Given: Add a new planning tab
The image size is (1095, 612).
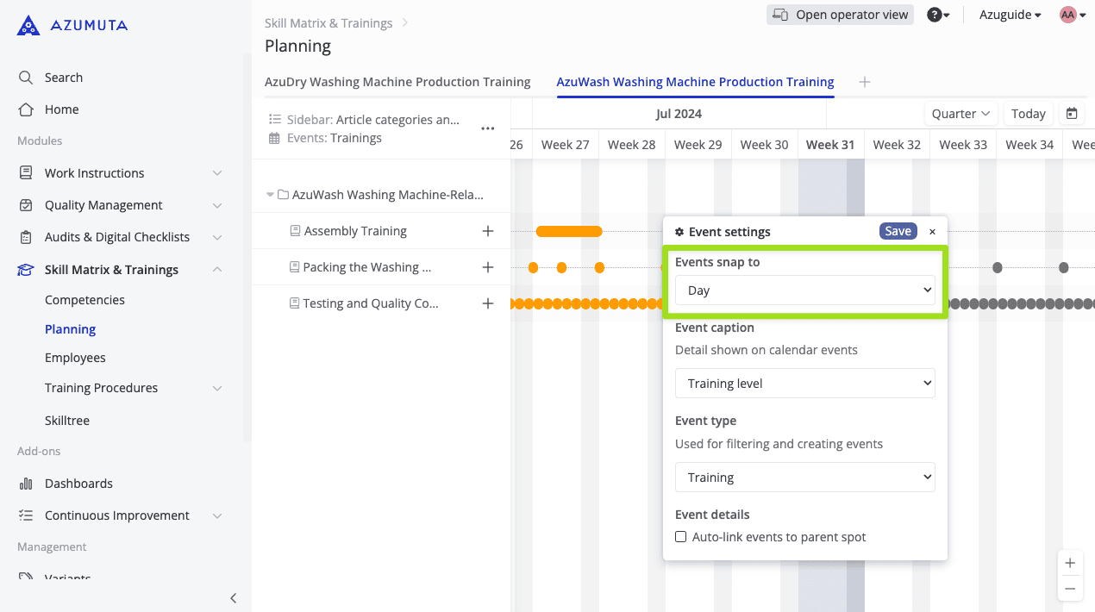Looking at the screenshot, I should click(x=865, y=82).
